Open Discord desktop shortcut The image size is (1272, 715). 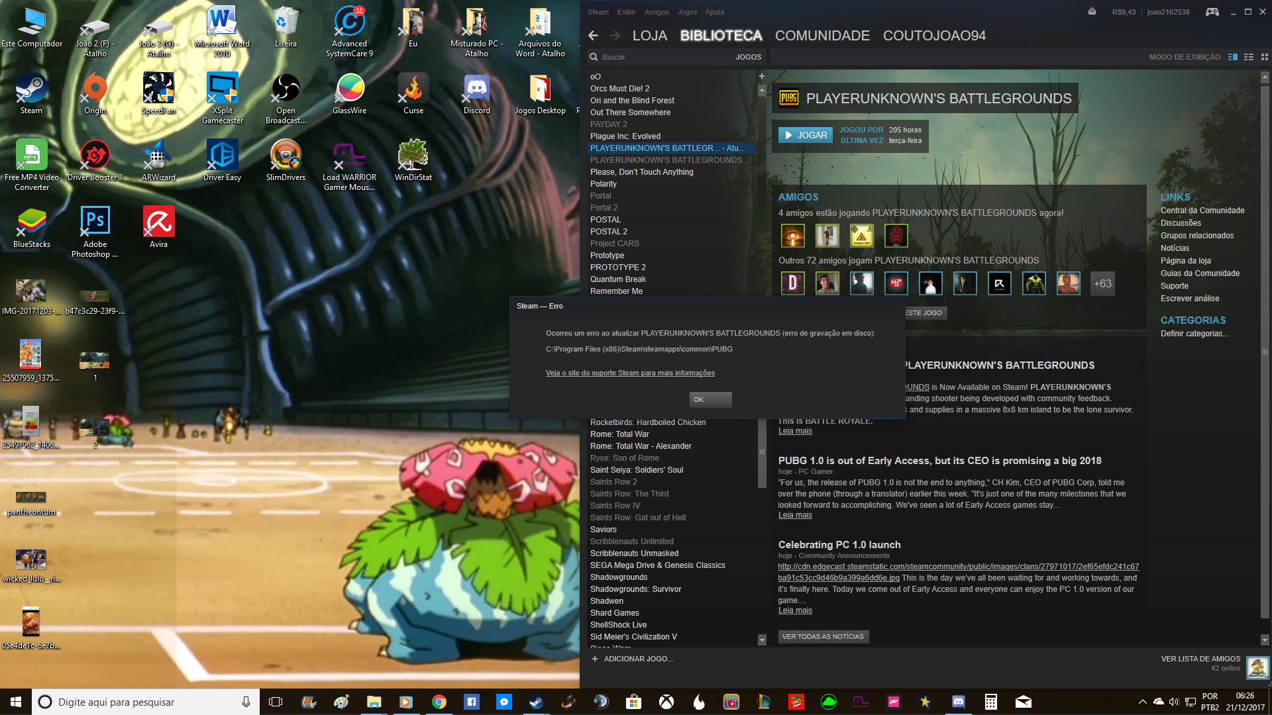pyautogui.click(x=476, y=93)
